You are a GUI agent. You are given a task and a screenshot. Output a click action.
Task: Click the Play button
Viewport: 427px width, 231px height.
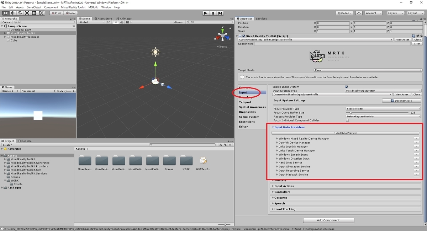(206, 13)
